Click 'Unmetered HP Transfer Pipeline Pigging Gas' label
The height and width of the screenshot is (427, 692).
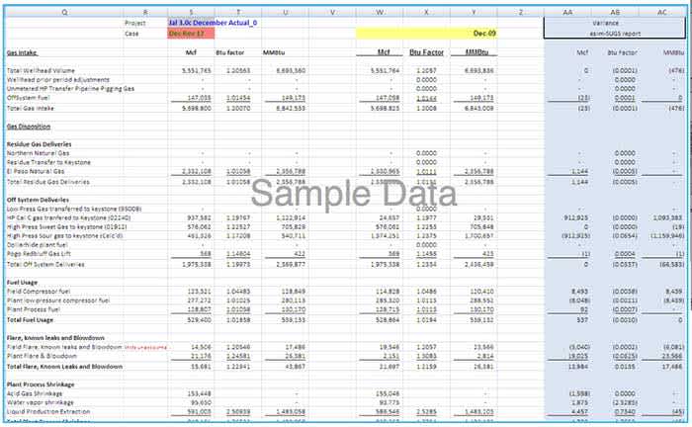[70, 89]
